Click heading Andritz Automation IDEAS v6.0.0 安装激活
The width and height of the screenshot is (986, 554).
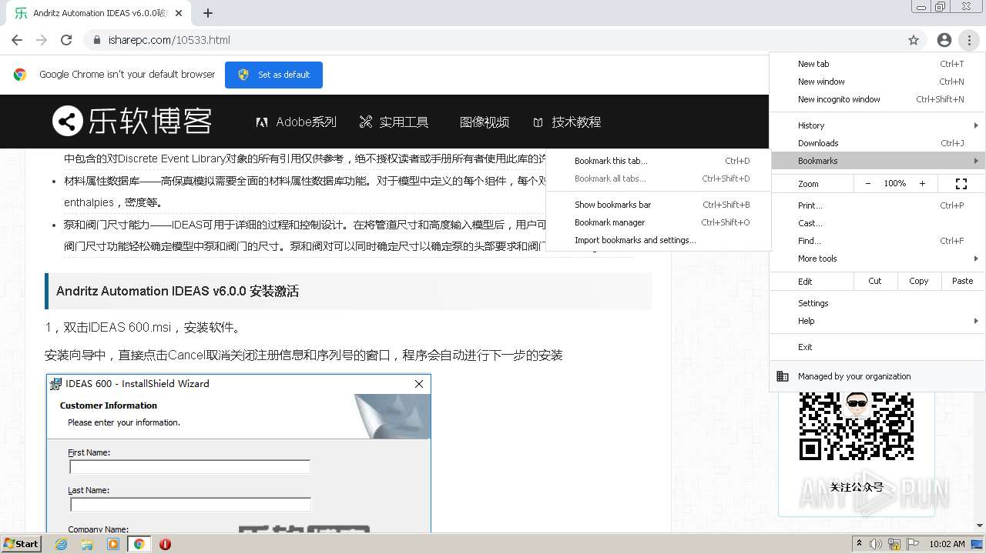click(x=177, y=291)
